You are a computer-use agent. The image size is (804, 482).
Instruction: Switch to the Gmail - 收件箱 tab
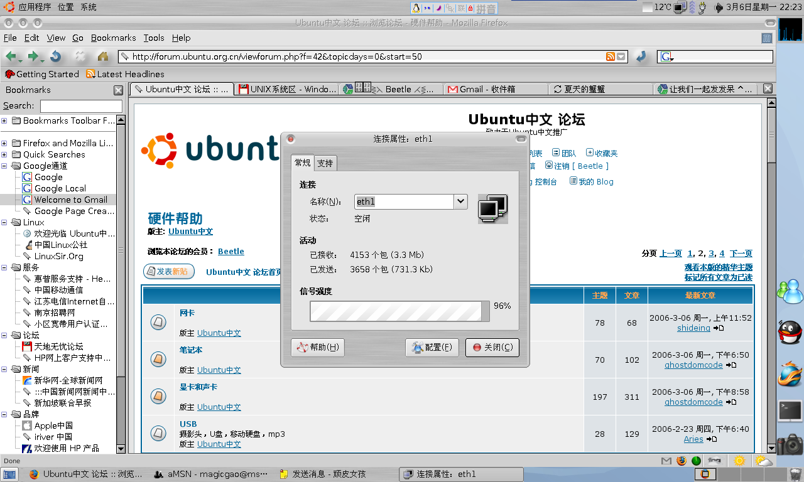[x=496, y=89]
